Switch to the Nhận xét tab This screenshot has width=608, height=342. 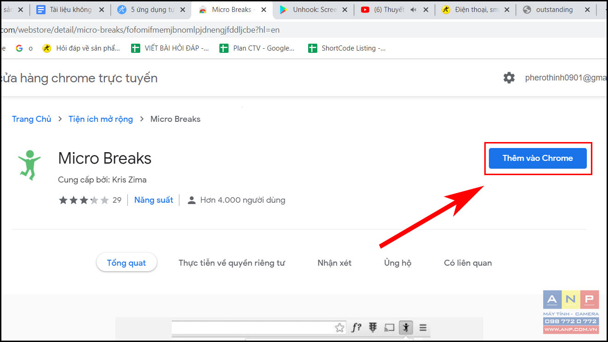334,263
